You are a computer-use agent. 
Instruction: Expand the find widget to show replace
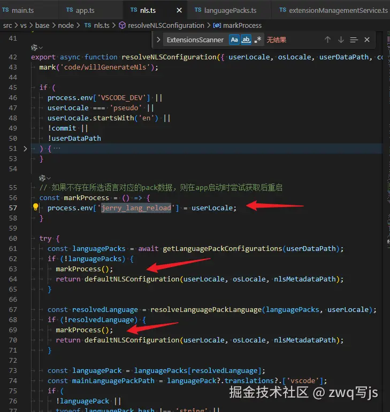[158, 40]
